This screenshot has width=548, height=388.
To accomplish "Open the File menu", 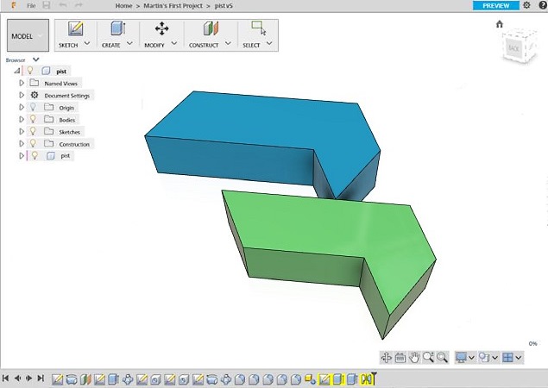I will (31, 5).
